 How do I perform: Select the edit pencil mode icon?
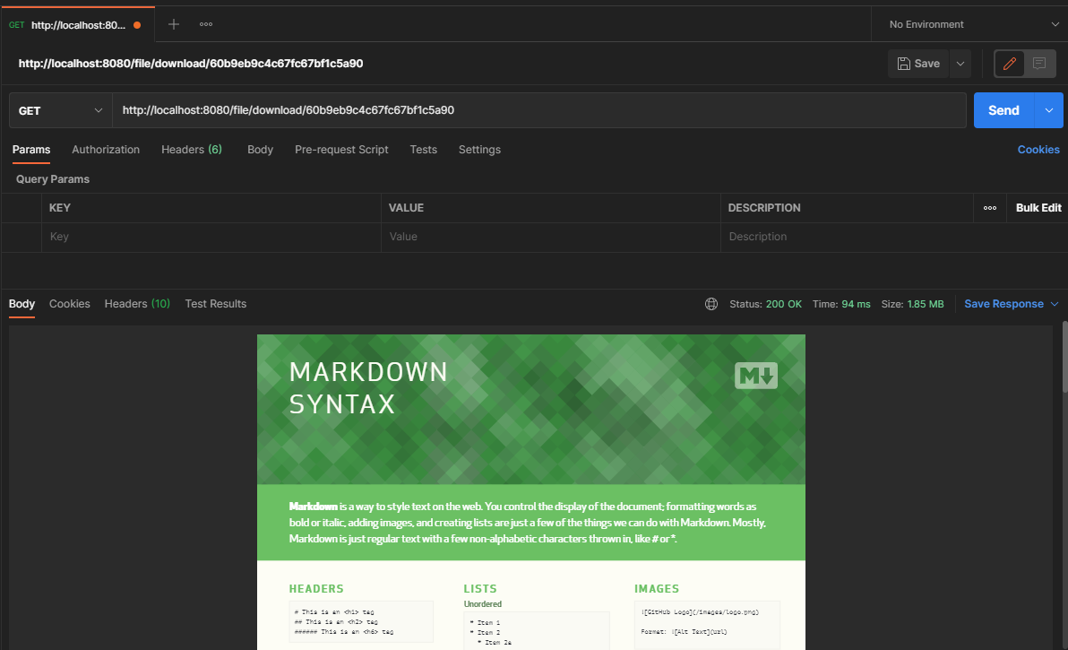click(1010, 64)
